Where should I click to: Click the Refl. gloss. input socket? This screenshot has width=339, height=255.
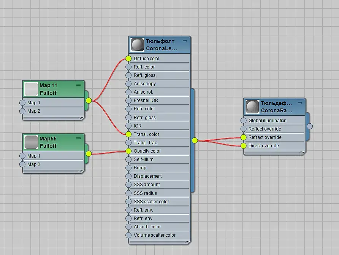(128, 75)
